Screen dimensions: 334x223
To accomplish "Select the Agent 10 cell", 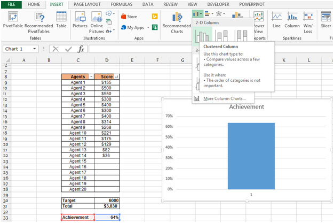I will coord(78,133).
